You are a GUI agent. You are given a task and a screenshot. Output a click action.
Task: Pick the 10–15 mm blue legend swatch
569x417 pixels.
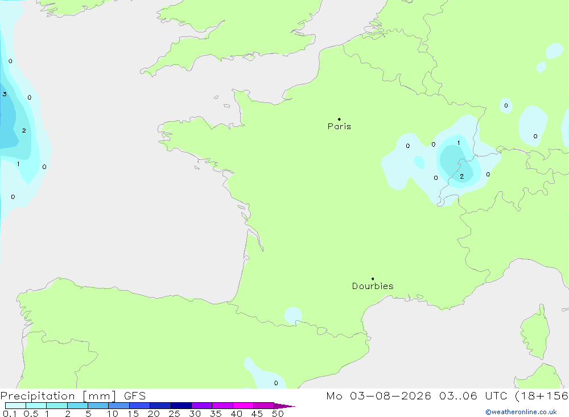pyautogui.click(x=119, y=406)
